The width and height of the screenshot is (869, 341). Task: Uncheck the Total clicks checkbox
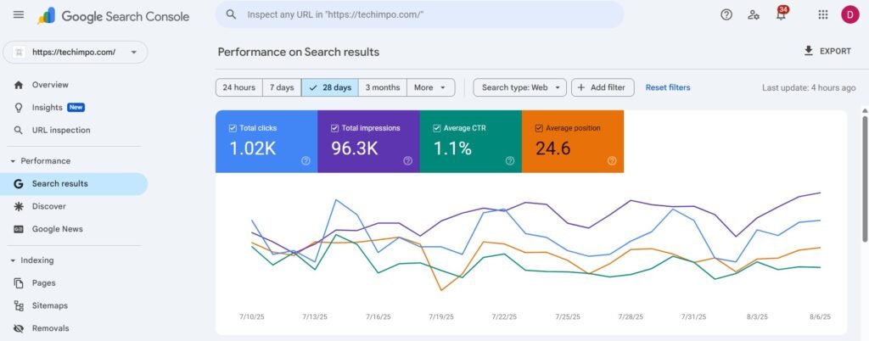pos(233,128)
